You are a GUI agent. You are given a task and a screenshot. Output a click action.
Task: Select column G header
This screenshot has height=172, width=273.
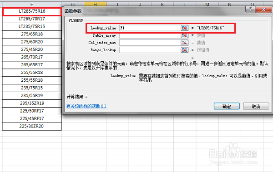pyautogui.click(x=73, y=5)
